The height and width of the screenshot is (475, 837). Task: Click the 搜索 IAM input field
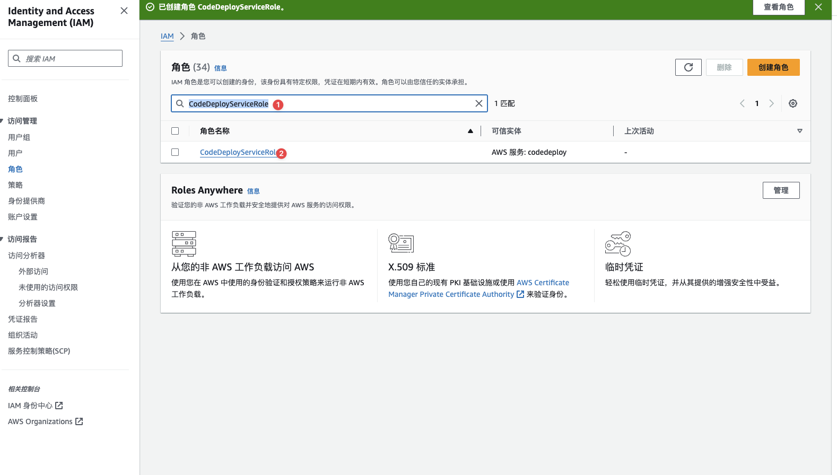click(x=65, y=58)
